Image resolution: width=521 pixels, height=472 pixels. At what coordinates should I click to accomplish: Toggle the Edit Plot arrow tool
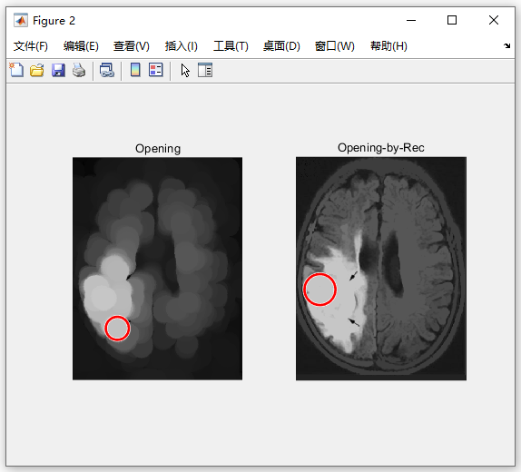[x=185, y=70]
